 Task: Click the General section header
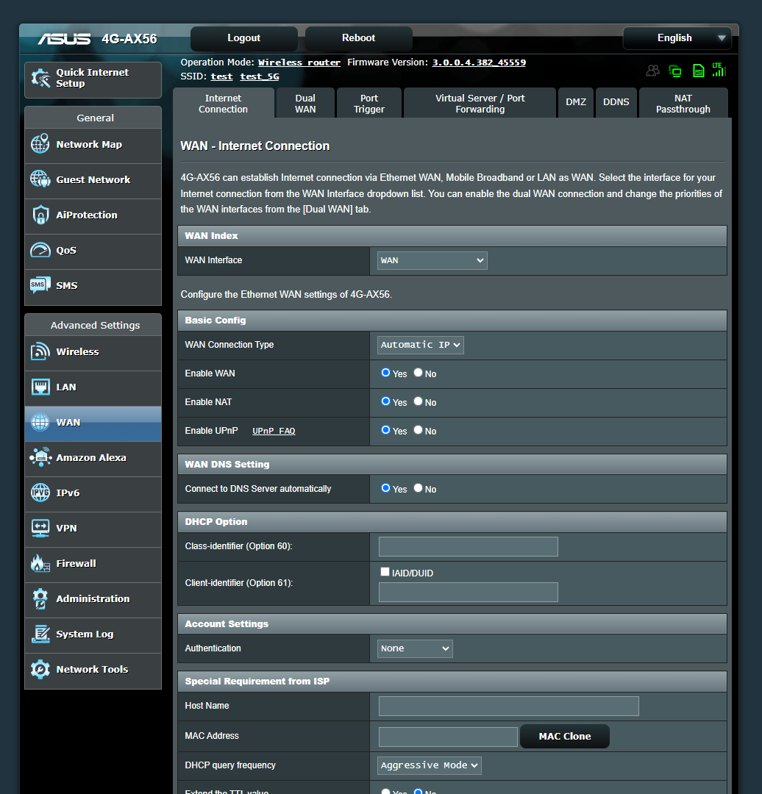tap(93, 118)
